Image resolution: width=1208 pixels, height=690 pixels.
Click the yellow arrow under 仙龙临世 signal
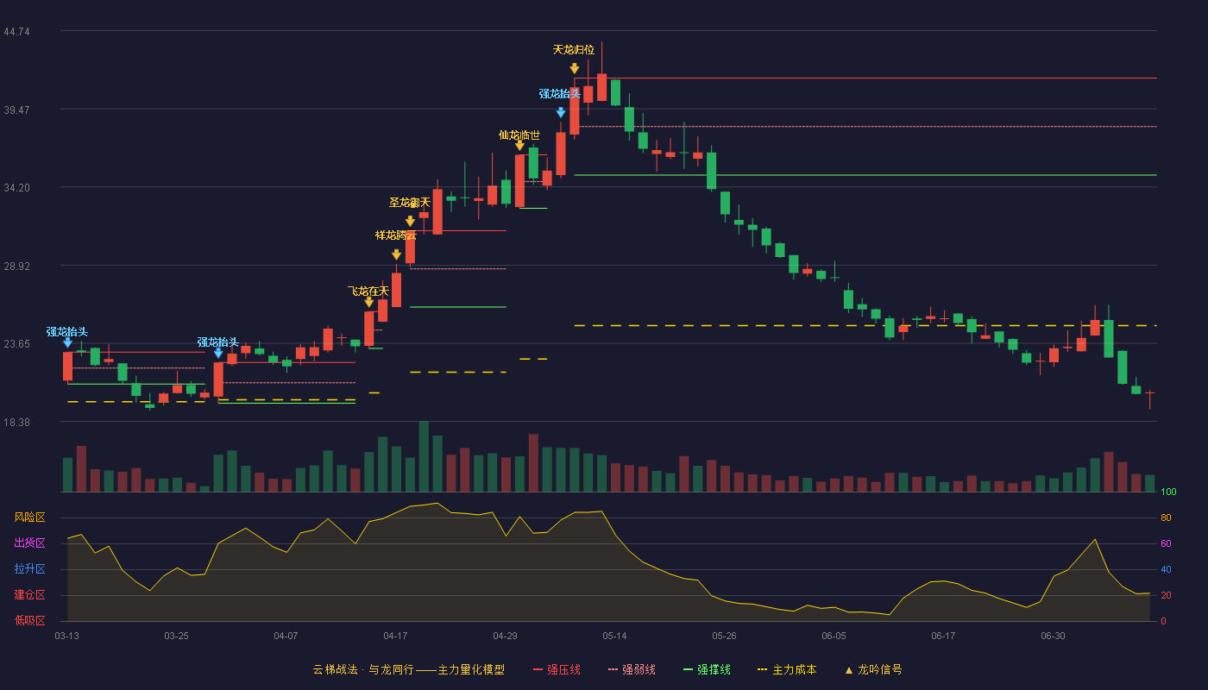519,146
